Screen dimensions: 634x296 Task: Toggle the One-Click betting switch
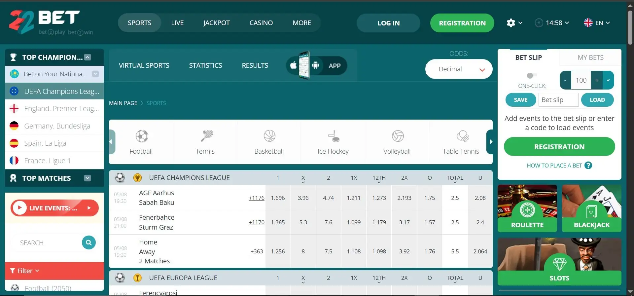(x=532, y=75)
